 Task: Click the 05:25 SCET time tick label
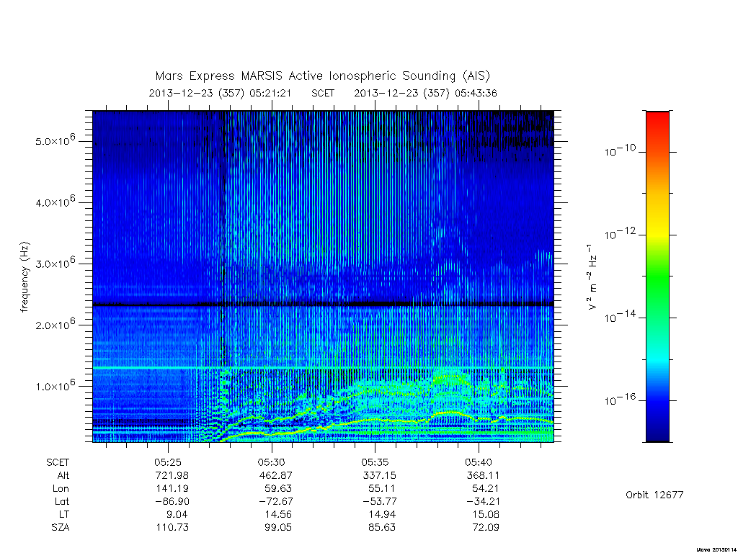point(168,462)
